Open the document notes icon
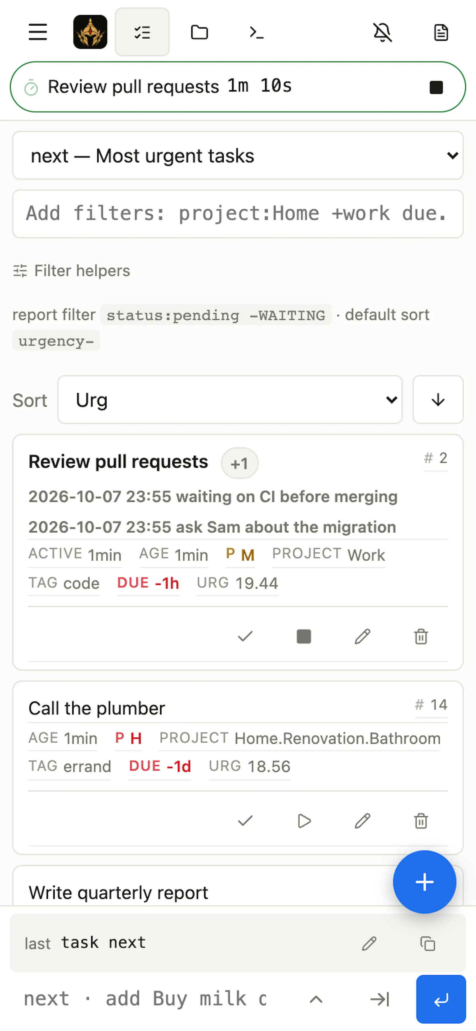 441,32
